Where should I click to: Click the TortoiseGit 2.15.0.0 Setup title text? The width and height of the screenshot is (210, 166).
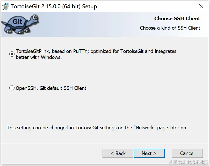point(54,6)
